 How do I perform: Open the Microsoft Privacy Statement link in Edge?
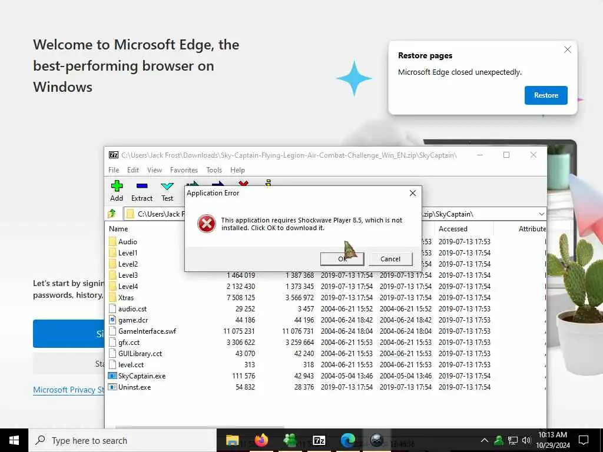point(68,390)
